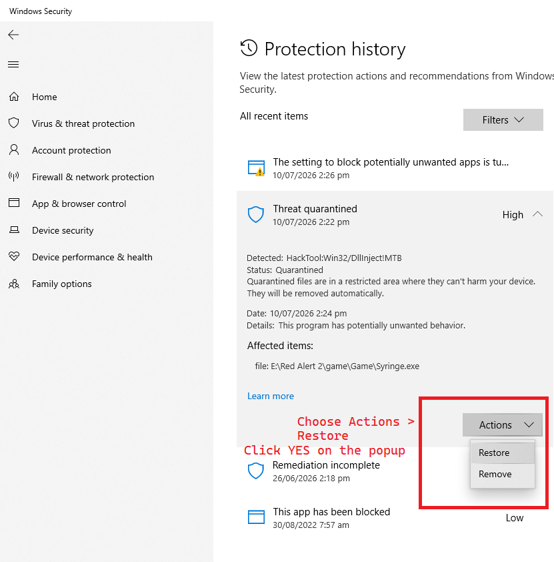Click the Device security laptop icon
The image size is (554, 562).
14,230
